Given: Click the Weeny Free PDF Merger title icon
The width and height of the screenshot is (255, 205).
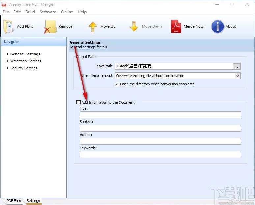Looking at the screenshot, I should 4,4.
